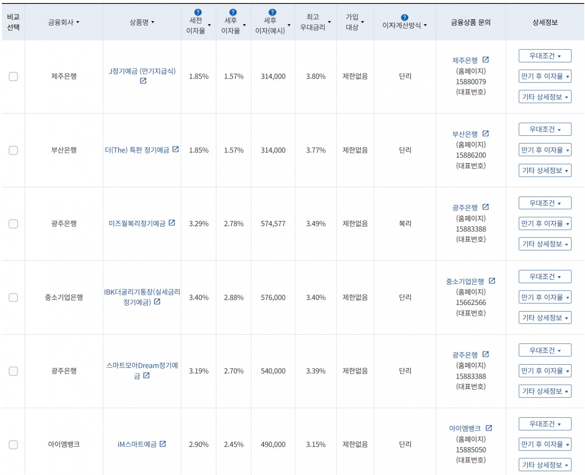585x475 pixels.
Task: Expand 우대조건 for 부산은행 row
Action: [x=545, y=129]
